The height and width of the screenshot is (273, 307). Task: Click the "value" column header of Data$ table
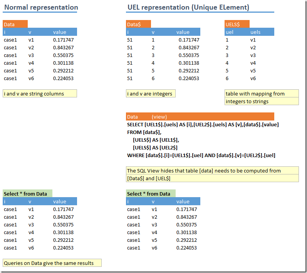[183, 32]
